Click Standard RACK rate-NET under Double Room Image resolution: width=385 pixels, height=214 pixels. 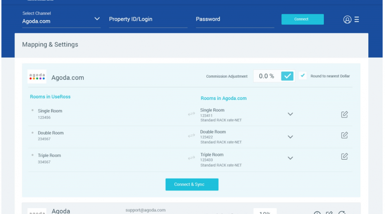(221, 142)
